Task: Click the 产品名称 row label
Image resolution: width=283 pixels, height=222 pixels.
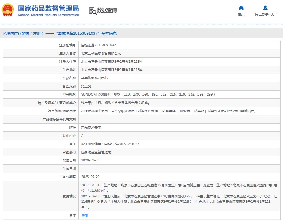Action: (69, 78)
